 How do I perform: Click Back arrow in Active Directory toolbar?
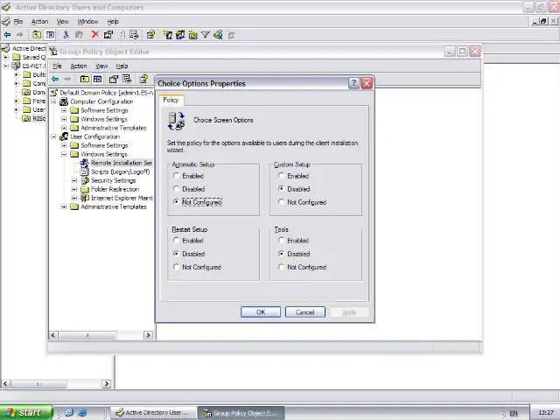[7, 35]
